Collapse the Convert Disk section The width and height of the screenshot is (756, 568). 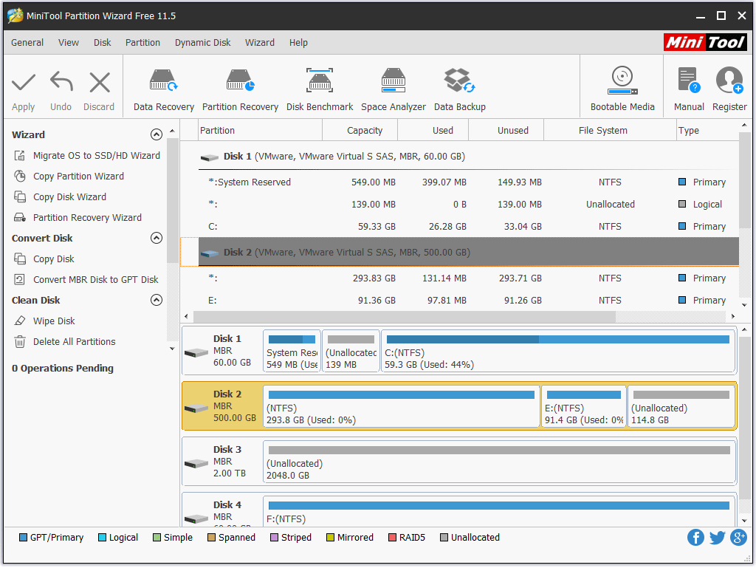(156, 238)
